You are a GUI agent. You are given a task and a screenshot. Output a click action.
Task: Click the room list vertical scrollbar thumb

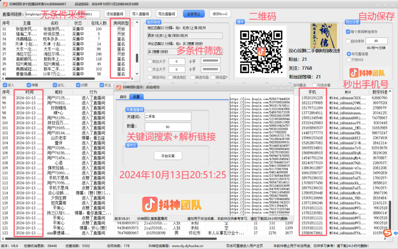(137, 58)
